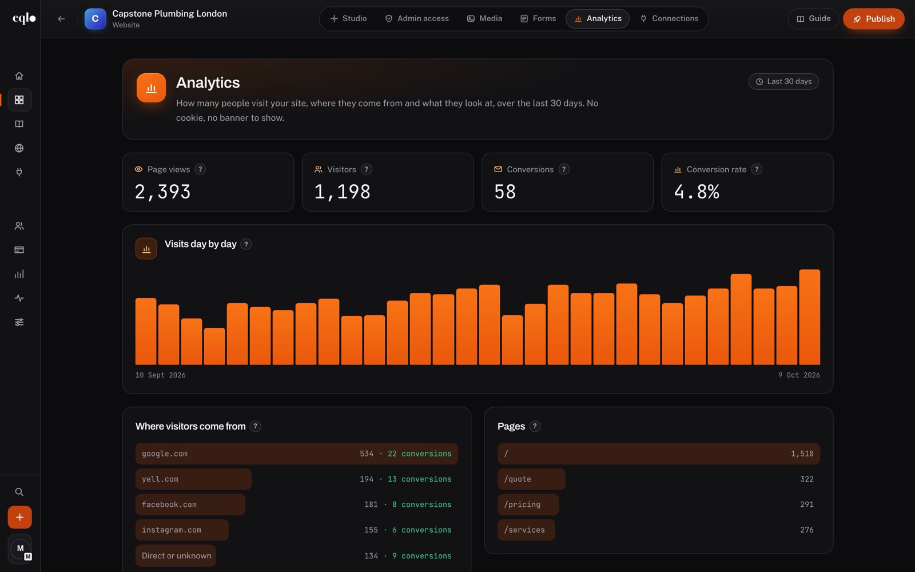Viewport: 915px width, 572px height.
Task: Click the instagram.com referrer row
Action: click(297, 530)
